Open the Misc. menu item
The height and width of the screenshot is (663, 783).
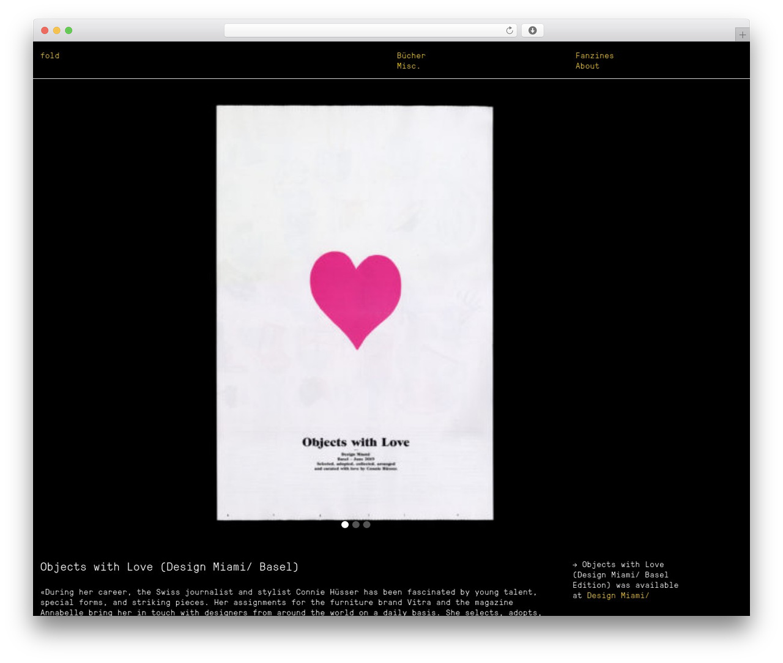click(x=409, y=66)
